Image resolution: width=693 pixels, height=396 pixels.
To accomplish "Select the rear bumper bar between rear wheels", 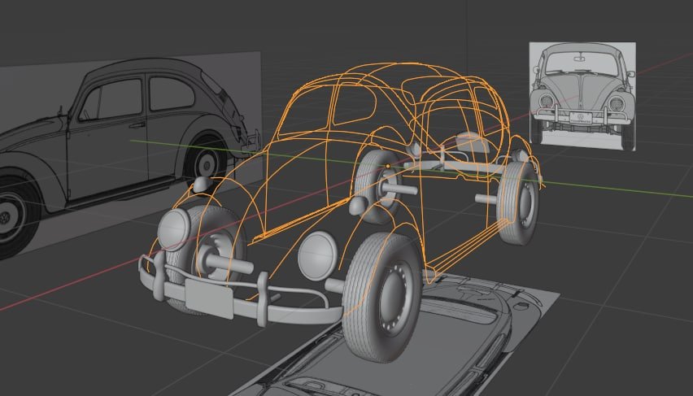I will coord(455,167).
